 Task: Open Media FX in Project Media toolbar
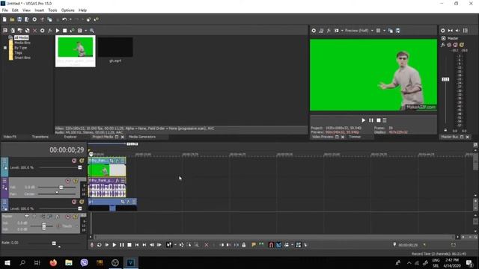50,31
